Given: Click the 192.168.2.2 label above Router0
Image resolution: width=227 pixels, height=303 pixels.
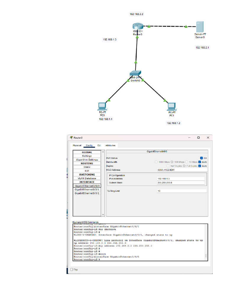Looking at the screenshot, I should pos(136,14).
